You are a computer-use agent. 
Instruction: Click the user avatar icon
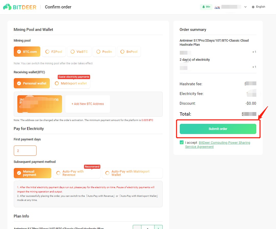217,7
